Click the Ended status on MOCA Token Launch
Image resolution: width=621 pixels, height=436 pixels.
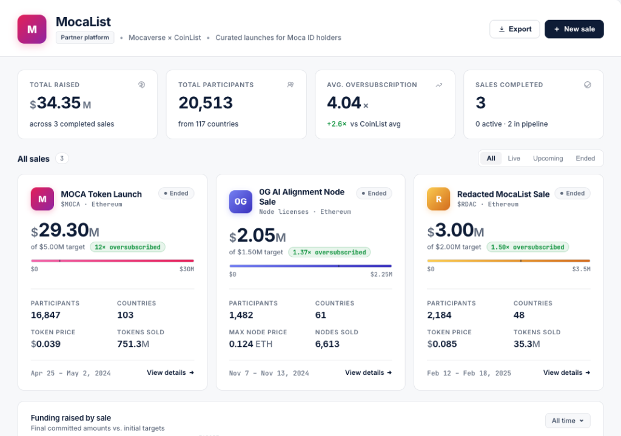coord(176,193)
